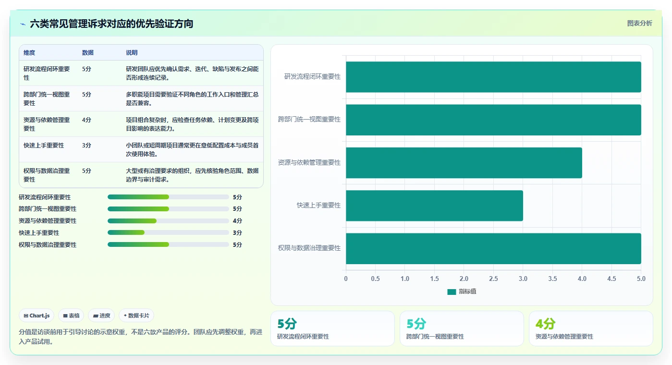Click the 快速上手重要性 chart axis label
Viewport: 672px width, 365px height.
318,206
